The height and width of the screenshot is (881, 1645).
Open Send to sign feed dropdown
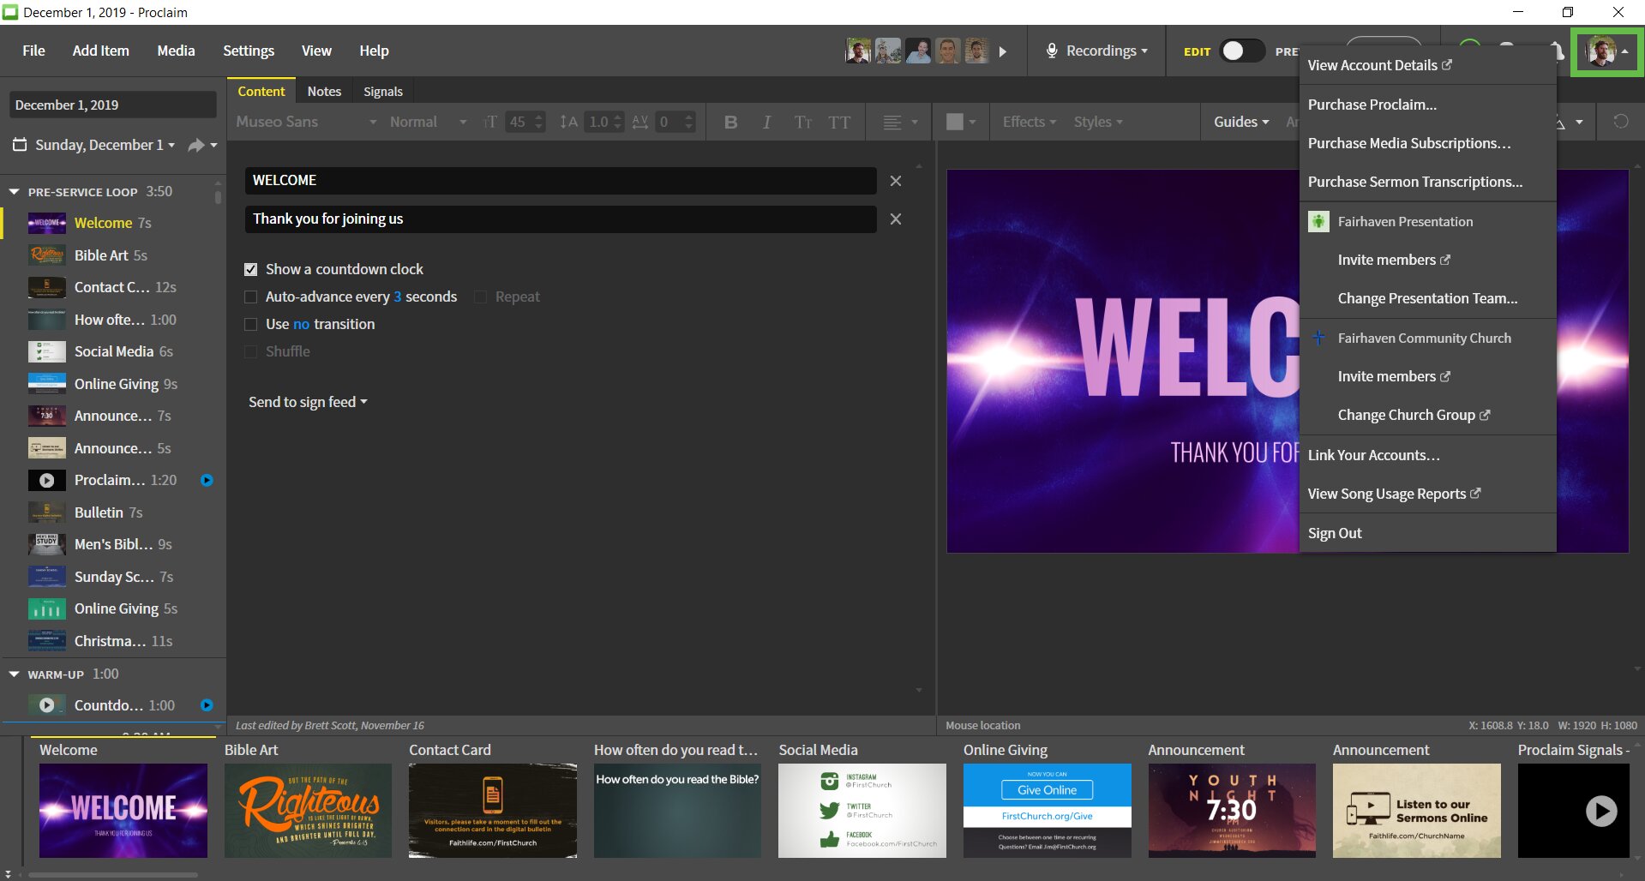[x=308, y=402]
